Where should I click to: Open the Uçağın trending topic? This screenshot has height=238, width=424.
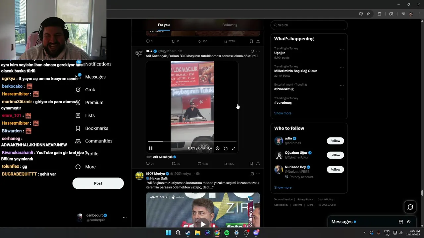coord(280,53)
